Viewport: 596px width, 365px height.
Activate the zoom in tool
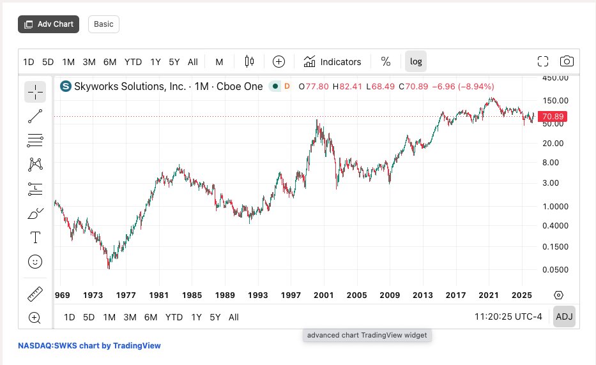click(x=35, y=318)
